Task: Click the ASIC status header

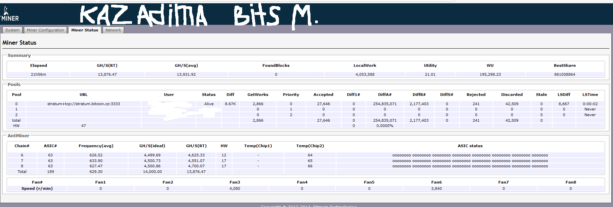Action: [470, 146]
